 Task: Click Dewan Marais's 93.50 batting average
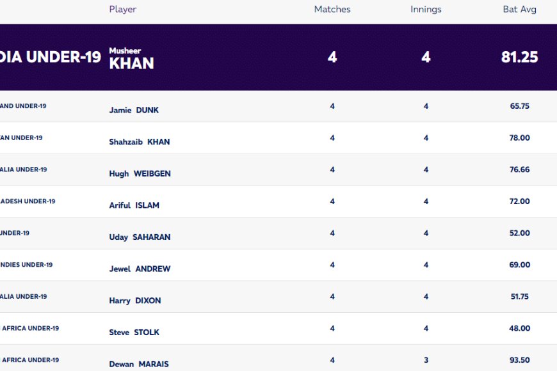(x=519, y=360)
